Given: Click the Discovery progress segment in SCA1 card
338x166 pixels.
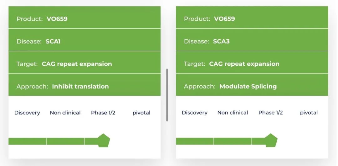Looking at the screenshot, I should pyautogui.click(x=27, y=141).
